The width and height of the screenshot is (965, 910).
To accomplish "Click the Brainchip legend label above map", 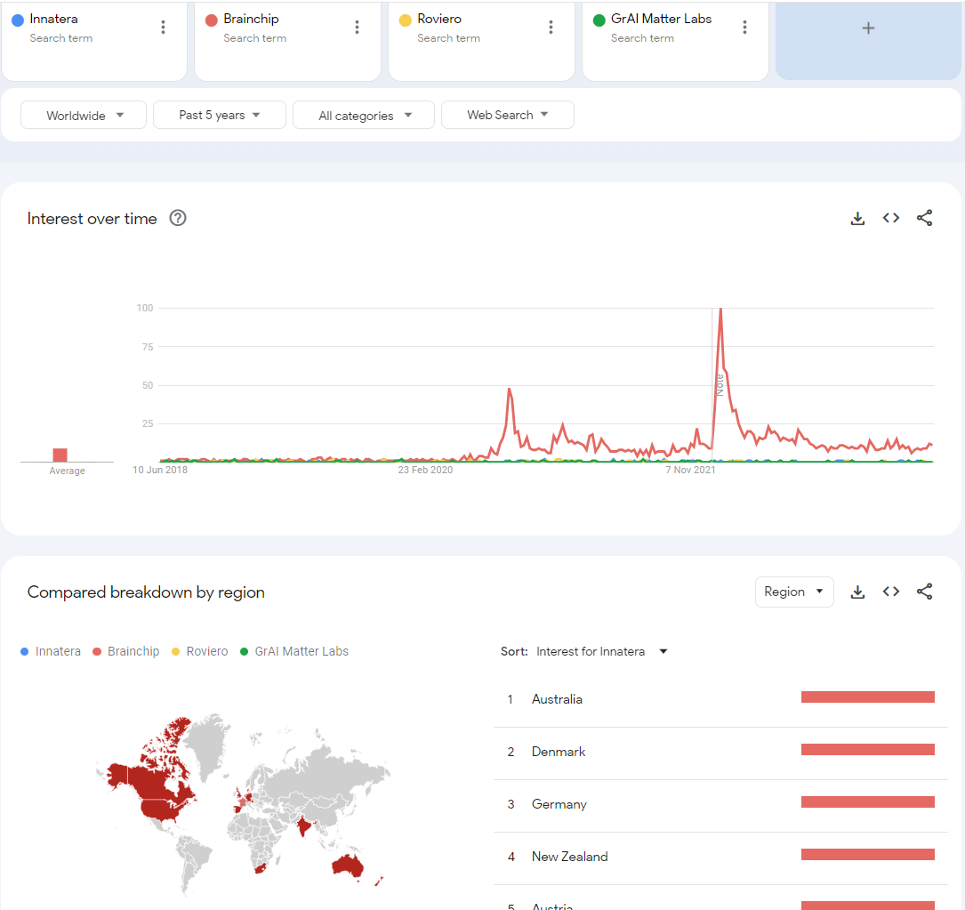I will (133, 651).
